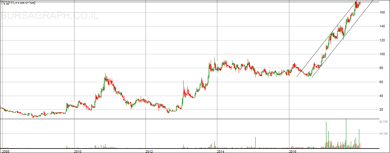The height and width of the screenshot is (153, 390).
Task: Click the 80 price axis label
Action: (381, 68)
